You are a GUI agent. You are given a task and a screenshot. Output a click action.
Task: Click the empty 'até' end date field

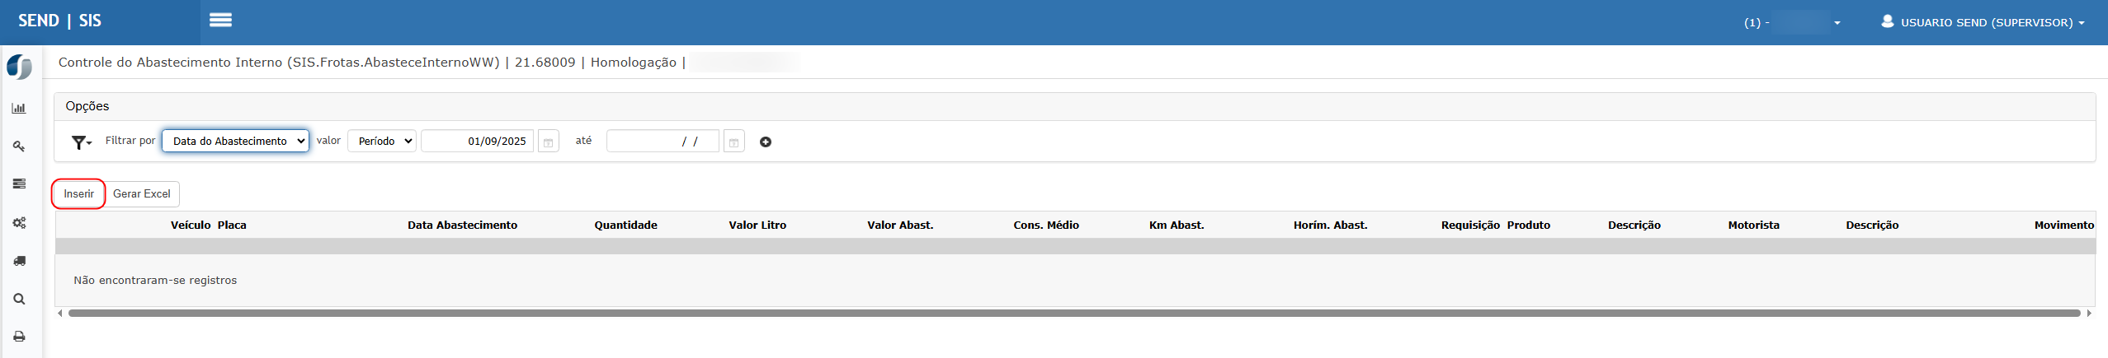[663, 141]
